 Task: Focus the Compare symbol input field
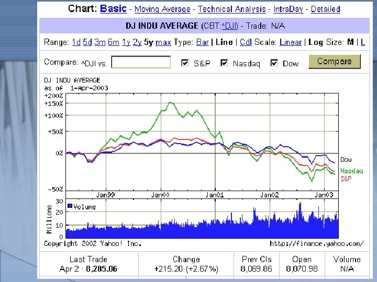click(141, 62)
